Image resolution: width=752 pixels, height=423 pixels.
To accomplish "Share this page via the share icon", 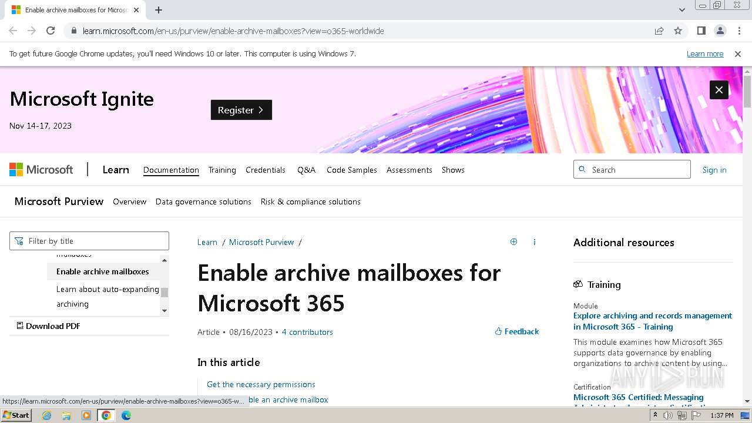I will (659, 31).
